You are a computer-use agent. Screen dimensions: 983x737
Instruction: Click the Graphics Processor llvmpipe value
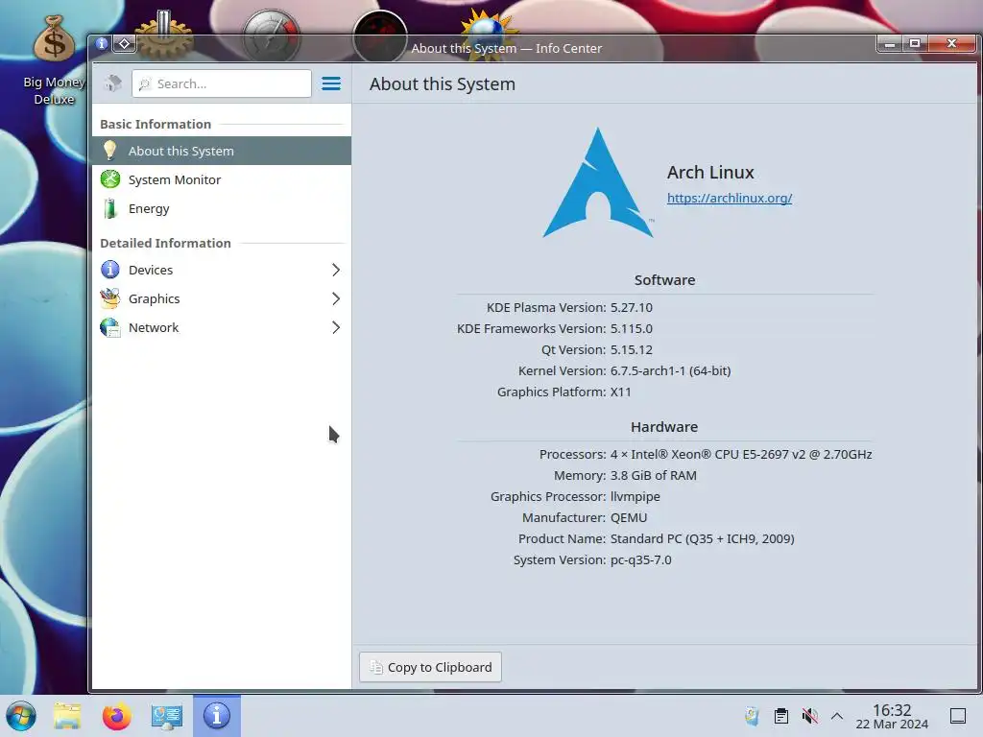point(635,497)
